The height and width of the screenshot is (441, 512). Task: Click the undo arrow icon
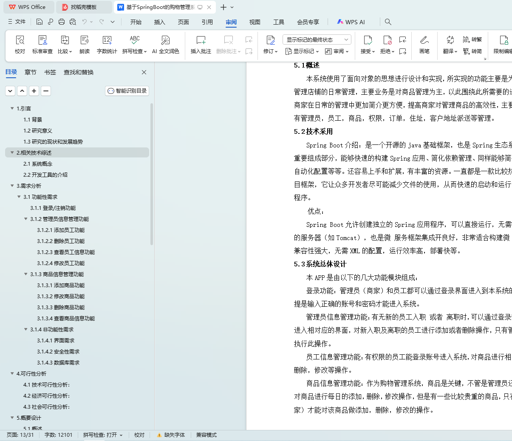[x=85, y=22]
